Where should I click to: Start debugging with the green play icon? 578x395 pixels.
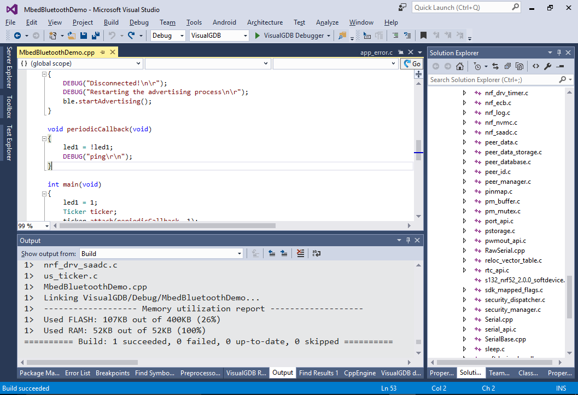[258, 36]
